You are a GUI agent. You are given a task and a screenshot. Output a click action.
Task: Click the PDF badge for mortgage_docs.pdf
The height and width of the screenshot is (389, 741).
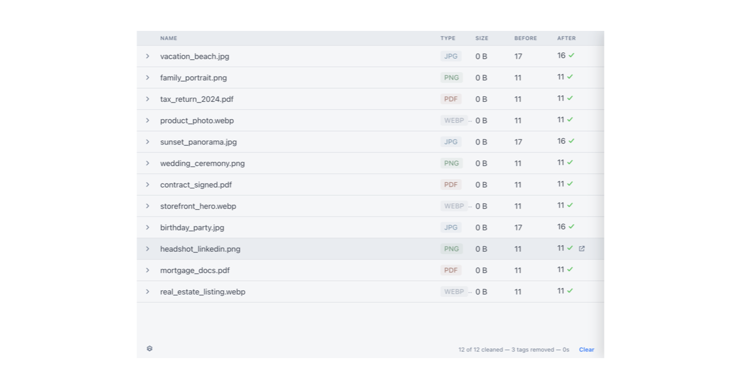(x=451, y=270)
